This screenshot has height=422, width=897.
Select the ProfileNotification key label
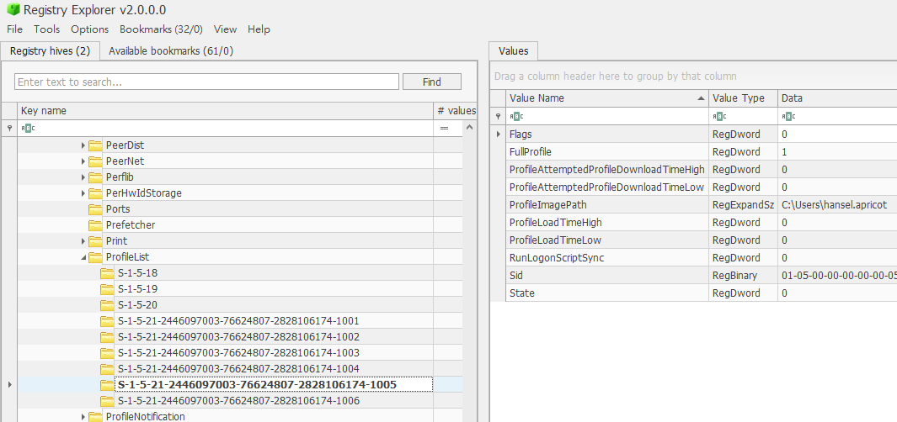[146, 417]
